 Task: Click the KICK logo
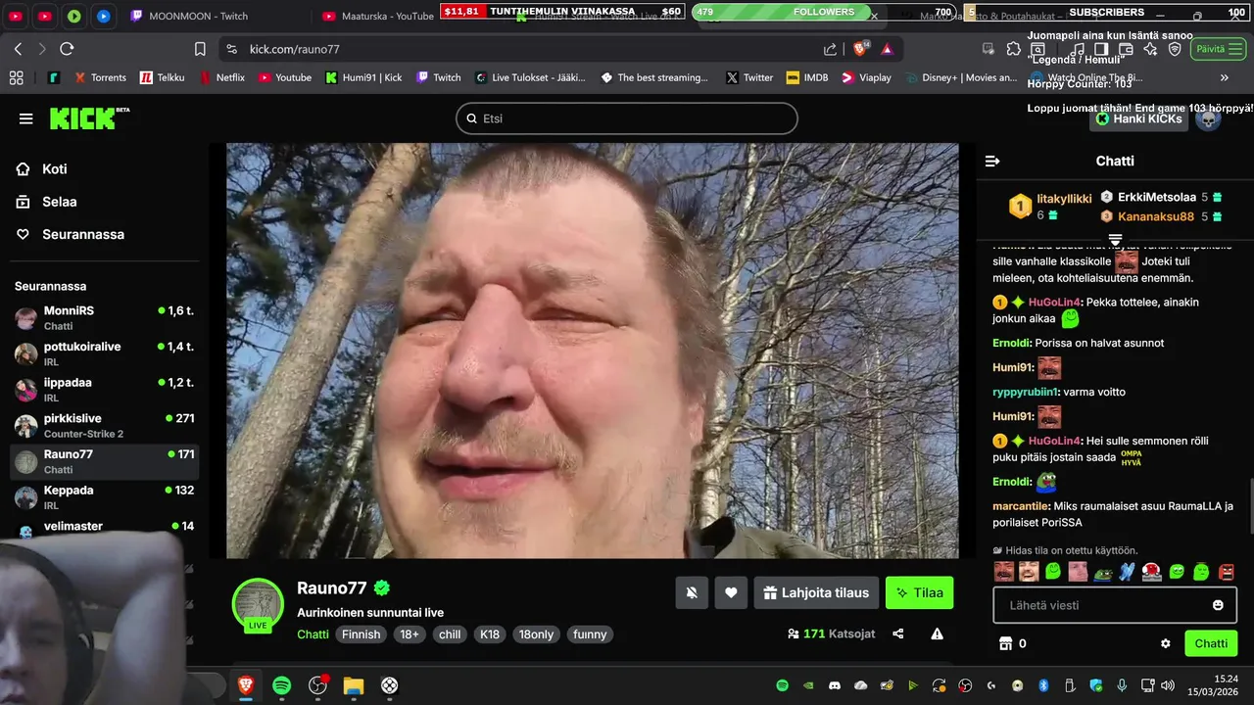[x=89, y=118]
